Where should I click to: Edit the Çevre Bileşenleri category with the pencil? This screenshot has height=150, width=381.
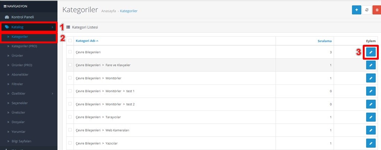tap(371, 52)
